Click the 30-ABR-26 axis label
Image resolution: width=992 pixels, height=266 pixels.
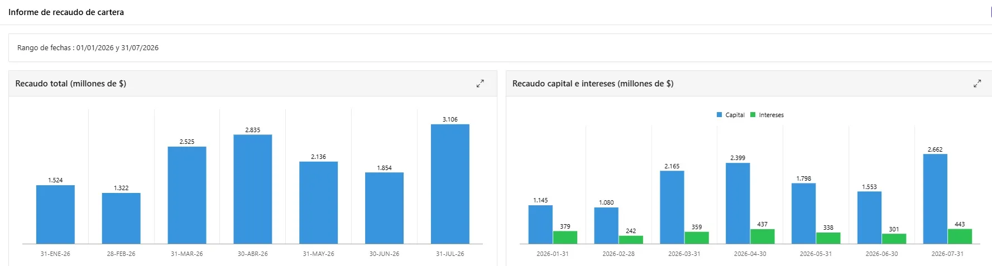tap(253, 254)
